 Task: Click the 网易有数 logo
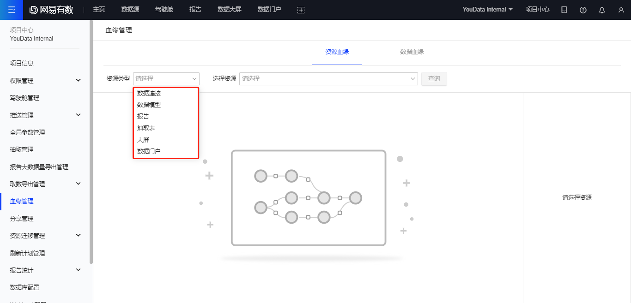click(51, 10)
